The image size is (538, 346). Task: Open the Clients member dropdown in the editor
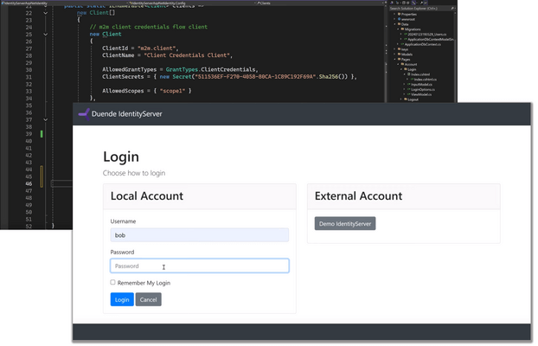point(321,3)
